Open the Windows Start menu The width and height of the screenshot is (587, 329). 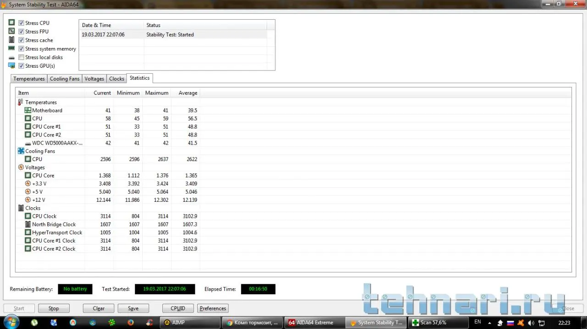tap(11, 322)
